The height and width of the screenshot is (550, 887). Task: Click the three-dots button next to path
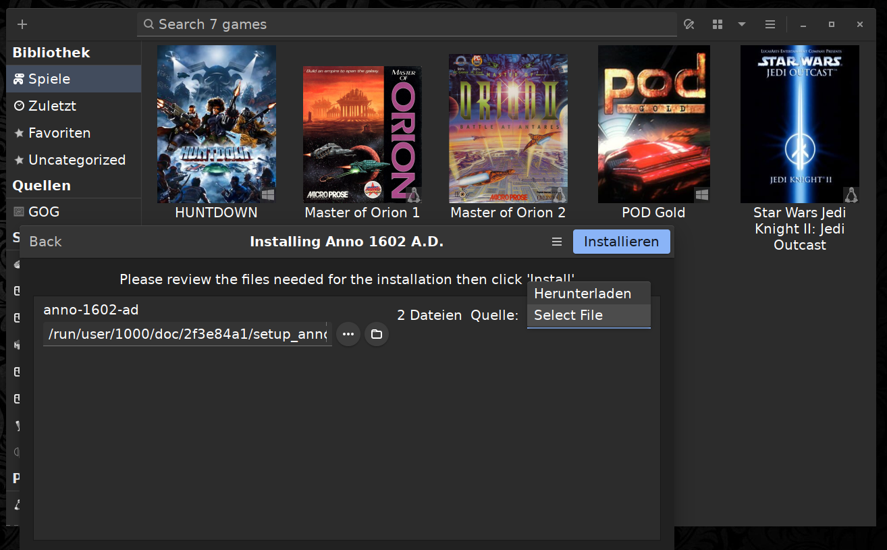pyautogui.click(x=348, y=334)
